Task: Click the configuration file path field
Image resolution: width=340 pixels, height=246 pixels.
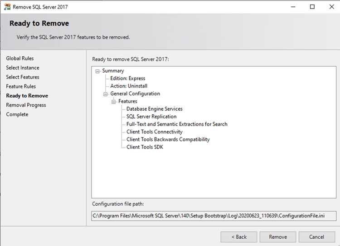Action: 214,216
